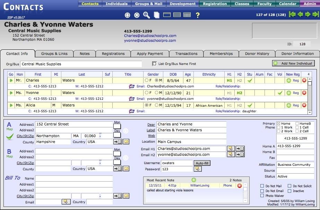Click the duplicate record pages icon
The height and width of the screenshot is (210, 320).
[156, 15]
